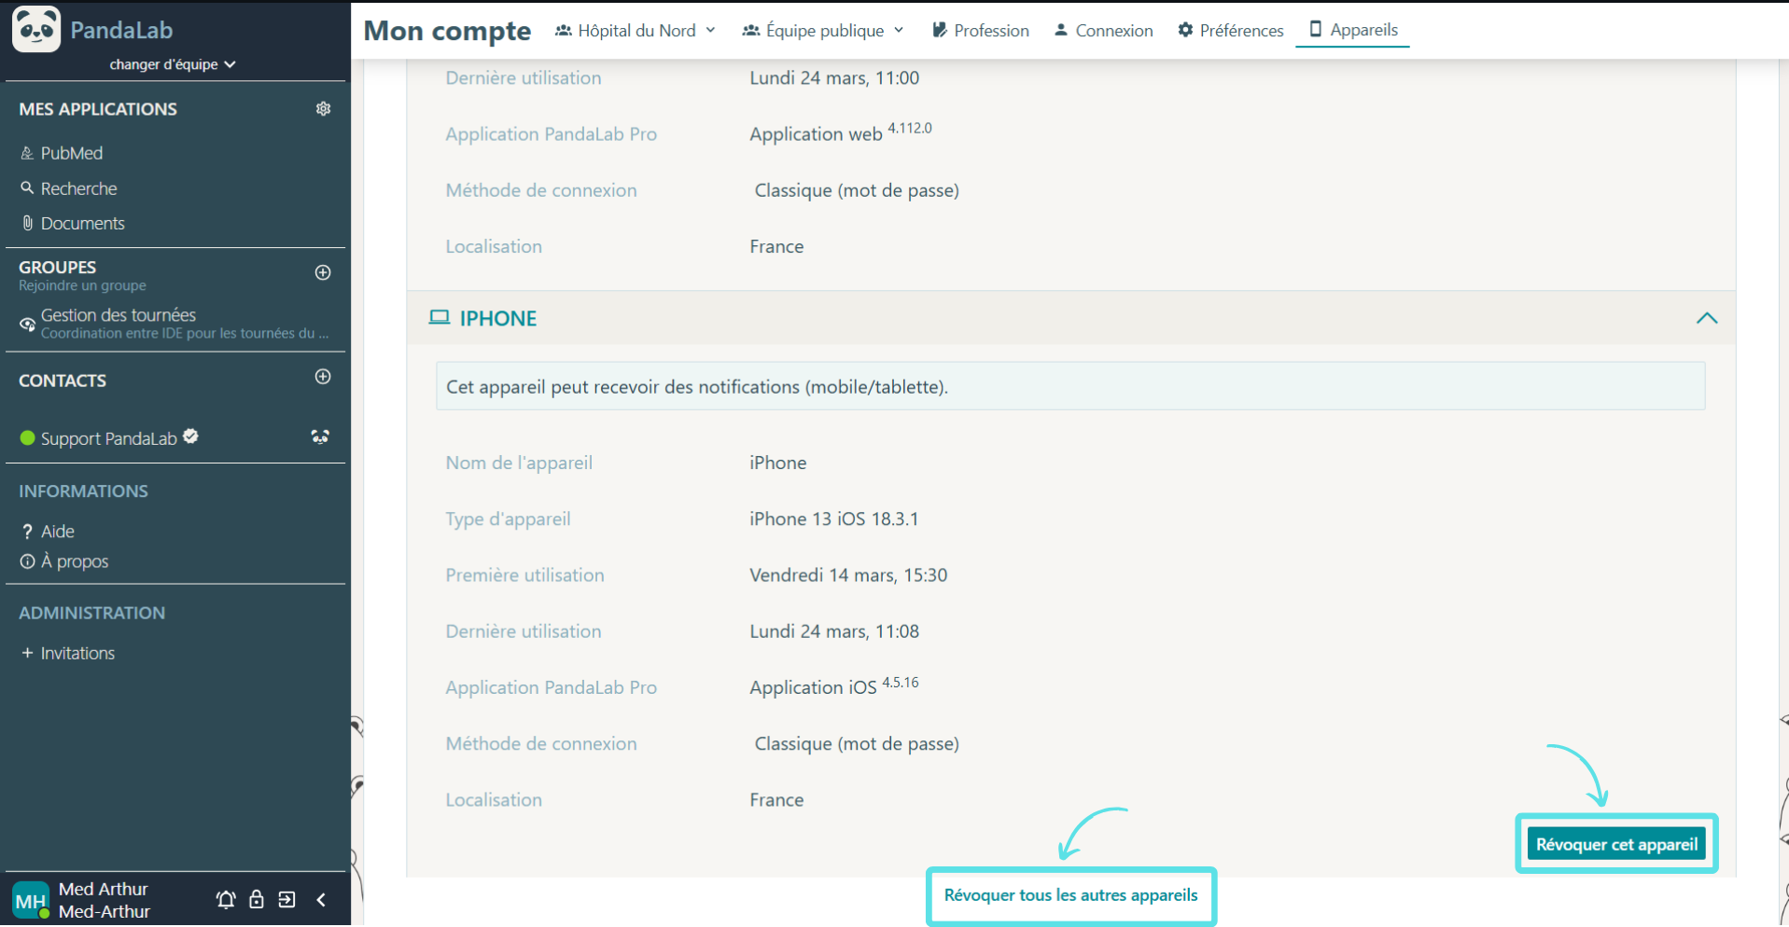Click Rejoindre un groupe text
Screen dimensions: 1789x927
(x=82, y=285)
